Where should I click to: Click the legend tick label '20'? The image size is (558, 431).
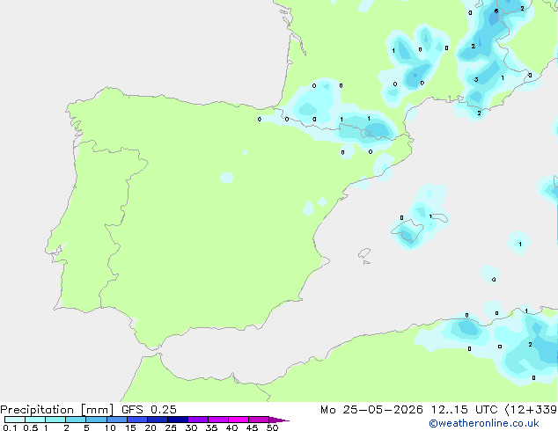click(151, 427)
